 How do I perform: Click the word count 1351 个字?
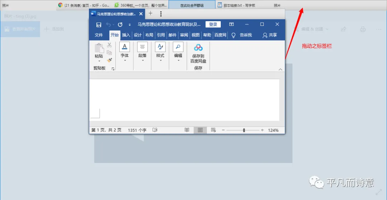pos(137,130)
